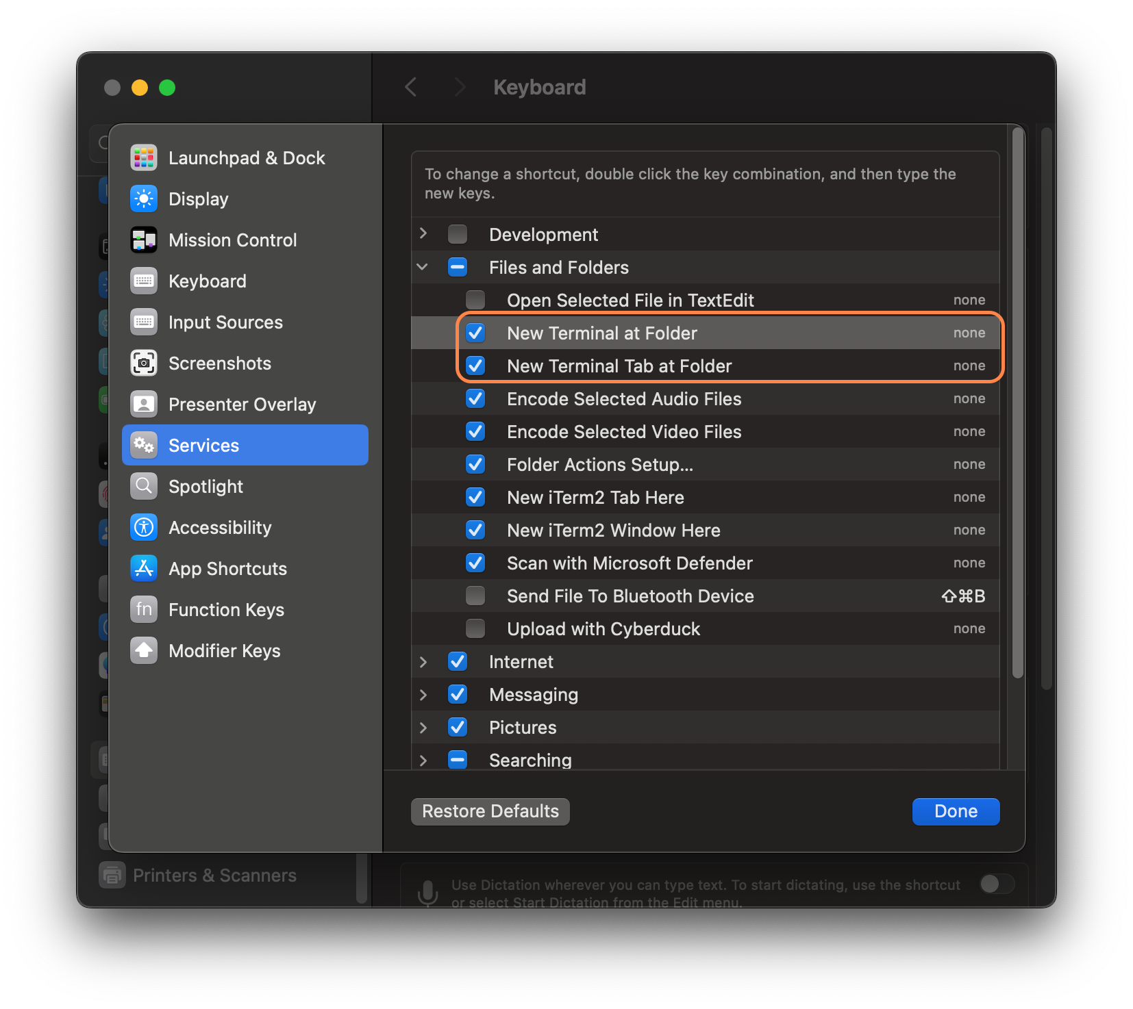Expand the Development category
Viewport: 1133px width, 1009px height.
tap(423, 234)
